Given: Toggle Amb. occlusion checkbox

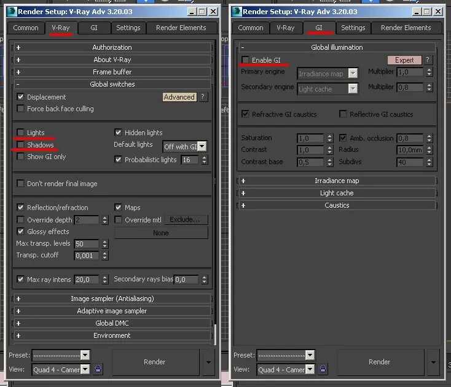Looking at the screenshot, I should [x=343, y=138].
